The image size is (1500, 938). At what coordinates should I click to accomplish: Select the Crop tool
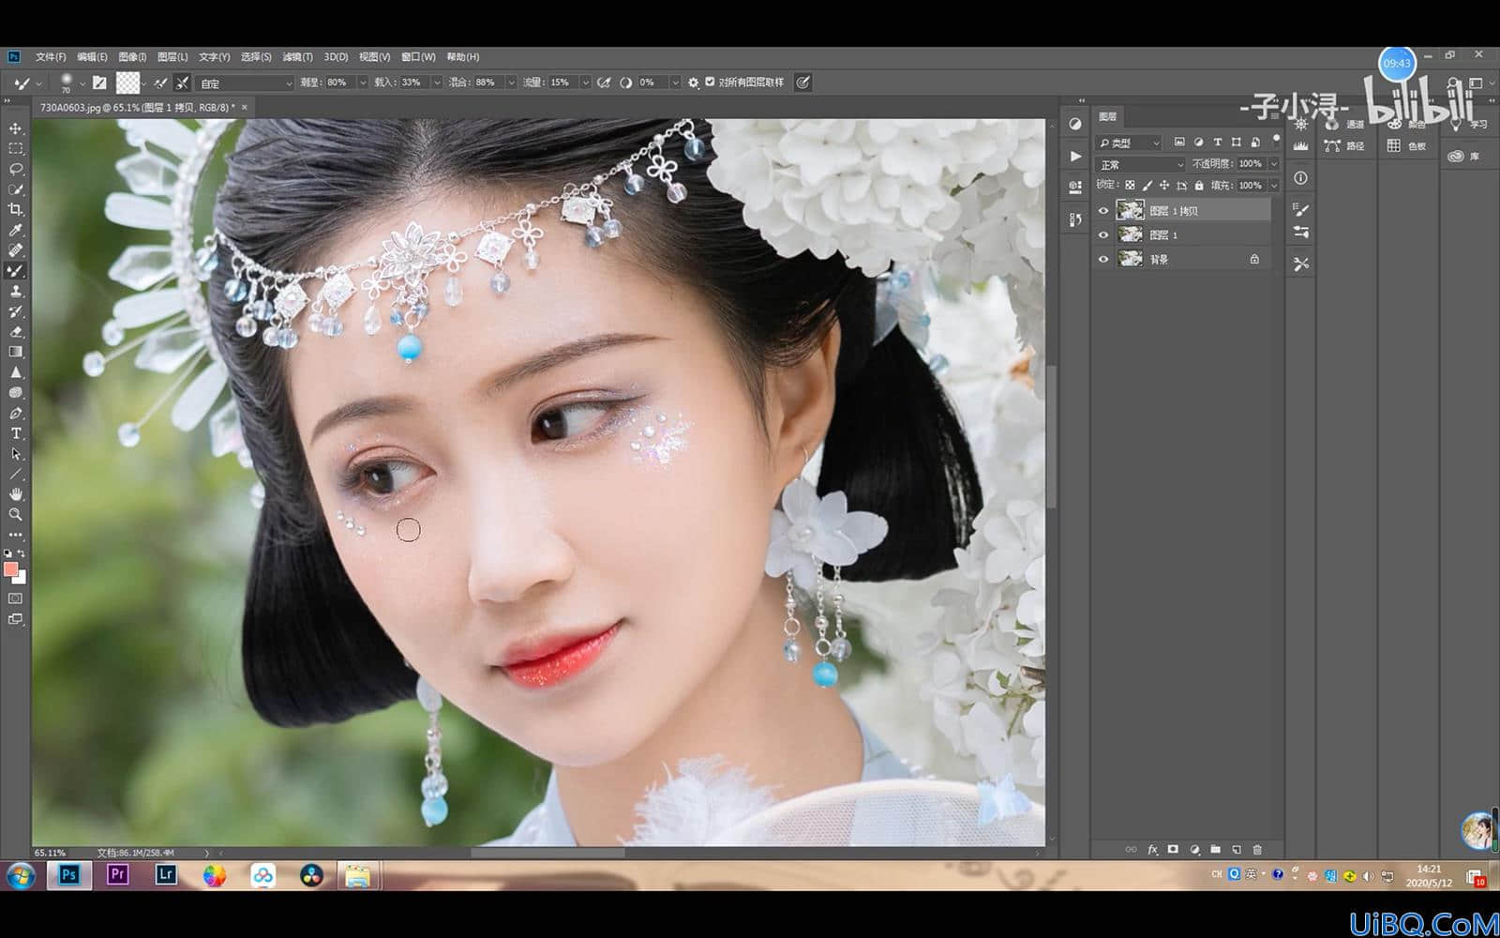click(16, 210)
